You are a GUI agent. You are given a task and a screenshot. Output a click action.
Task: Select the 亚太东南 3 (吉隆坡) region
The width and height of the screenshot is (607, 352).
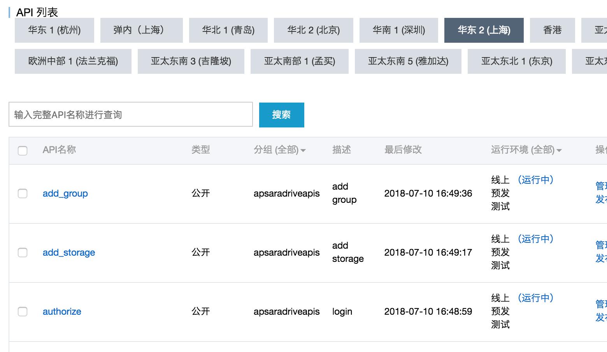tap(190, 61)
